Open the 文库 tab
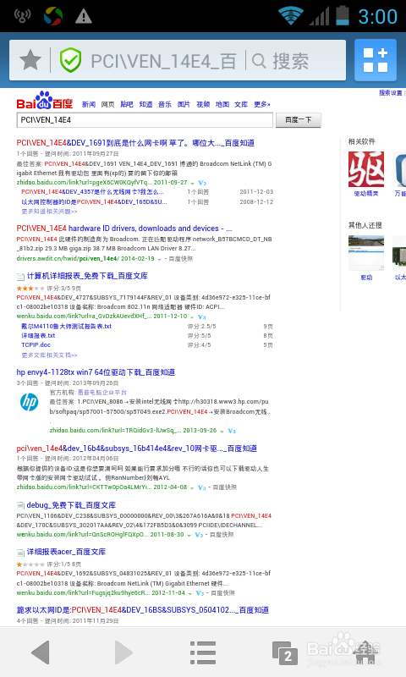Image resolution: width=406 pixels, height=677 pixels. click(241, 104)
